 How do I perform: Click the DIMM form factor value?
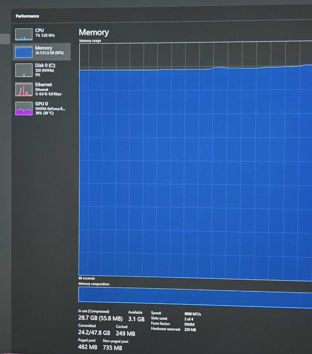click(189, 324)
